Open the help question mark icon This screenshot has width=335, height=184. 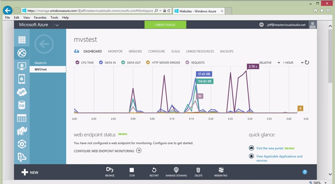click(305, 172)
